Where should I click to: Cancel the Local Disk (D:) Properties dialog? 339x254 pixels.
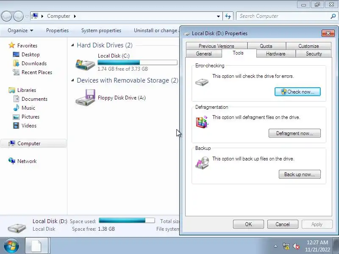click(283, 224)
